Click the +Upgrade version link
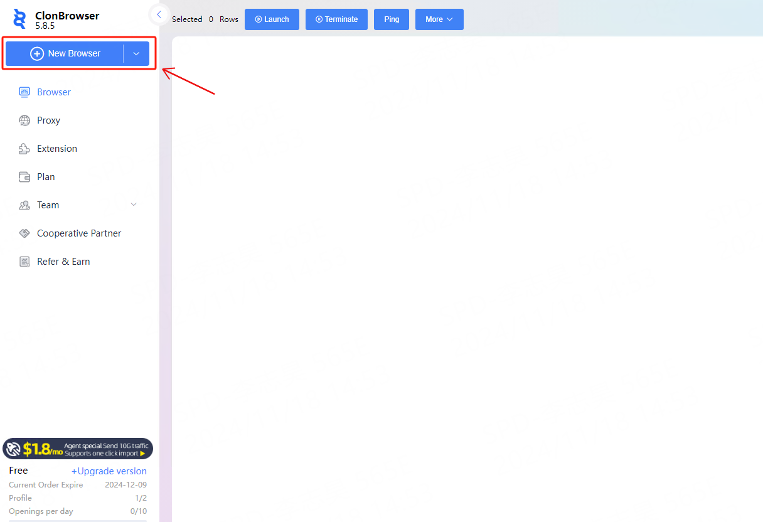Screen dimensions: 763x522 (x=109, y=471)
